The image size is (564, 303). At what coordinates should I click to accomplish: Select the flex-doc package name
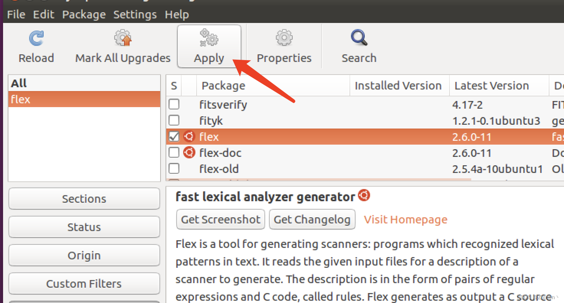coord(220,153)
